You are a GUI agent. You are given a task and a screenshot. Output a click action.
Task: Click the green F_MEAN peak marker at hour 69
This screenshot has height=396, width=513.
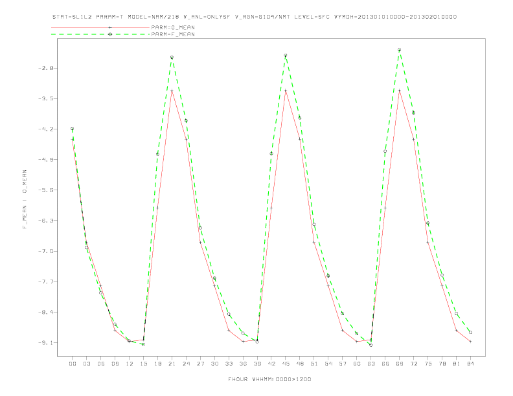click(x=400, y=50)
